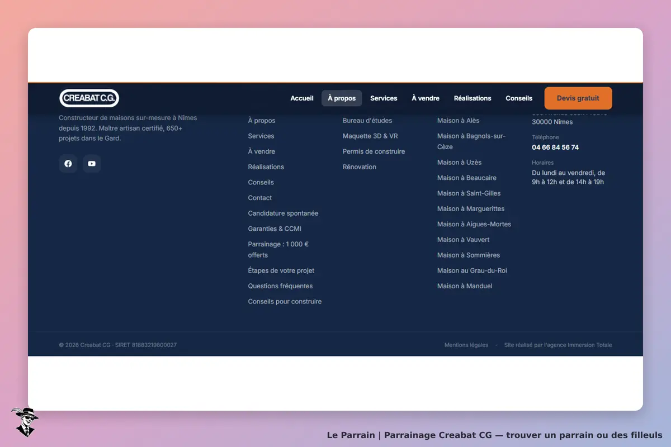
Task: Open the Rénovation link
Action: 360,167
